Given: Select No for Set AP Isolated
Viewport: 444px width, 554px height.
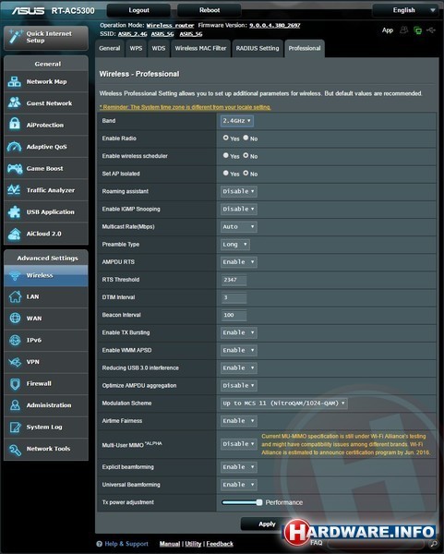Looking at the screenshot, I should (246, 173).
